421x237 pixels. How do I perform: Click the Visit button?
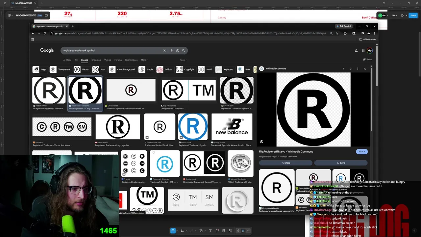click(361, 152)
